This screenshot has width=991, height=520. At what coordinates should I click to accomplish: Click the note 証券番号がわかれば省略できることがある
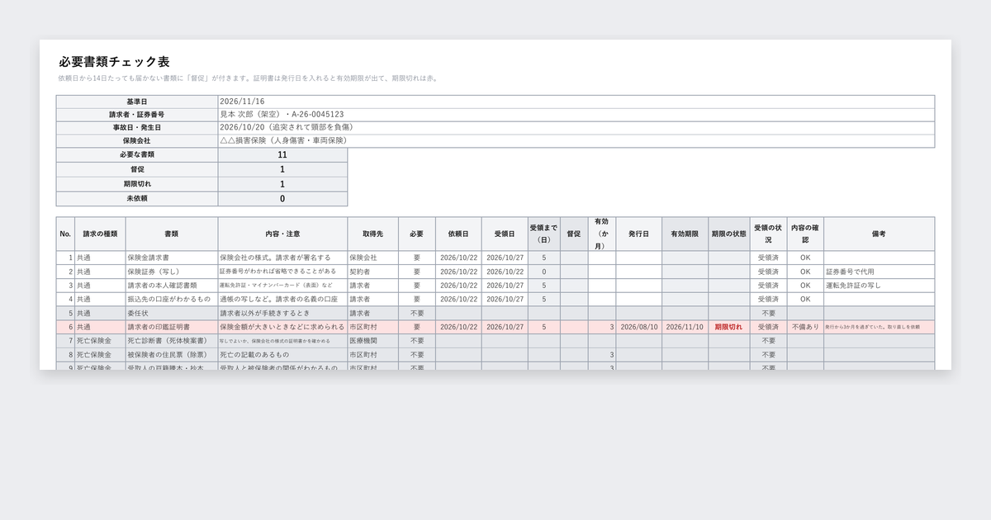tap(282, 272)
